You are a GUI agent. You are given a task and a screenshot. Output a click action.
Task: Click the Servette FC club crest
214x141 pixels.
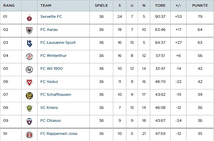tap(29, 18)
